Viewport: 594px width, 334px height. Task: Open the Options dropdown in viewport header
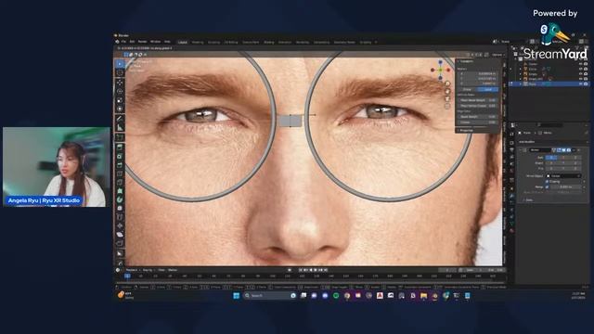[497, 55]
